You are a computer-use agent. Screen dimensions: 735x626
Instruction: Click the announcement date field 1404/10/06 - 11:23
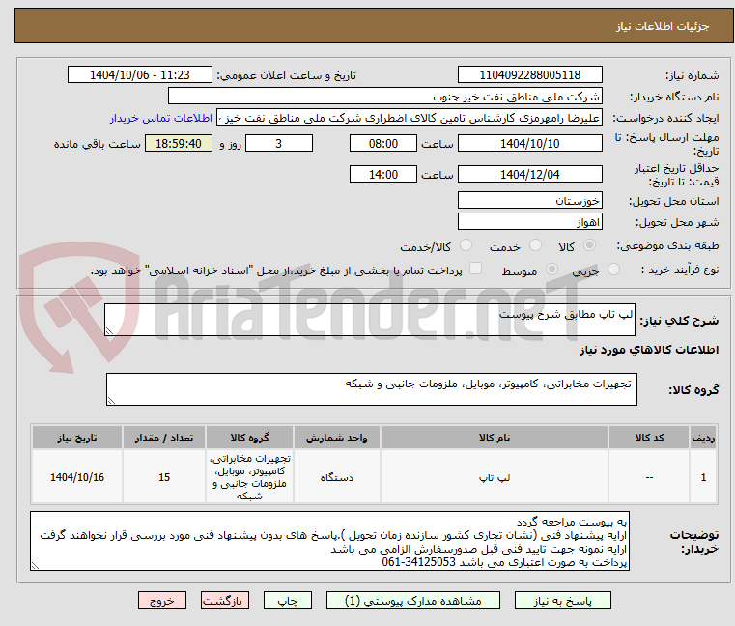[x=140, y=75]
